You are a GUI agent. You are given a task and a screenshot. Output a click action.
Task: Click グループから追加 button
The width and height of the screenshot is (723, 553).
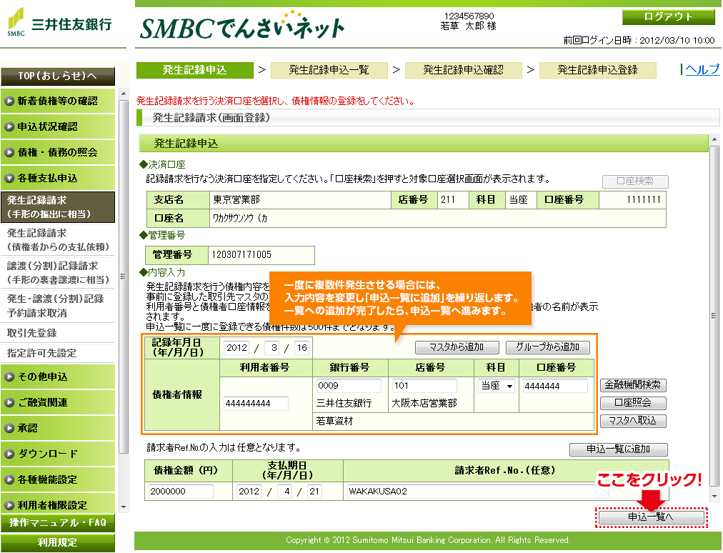pos(547,347)
